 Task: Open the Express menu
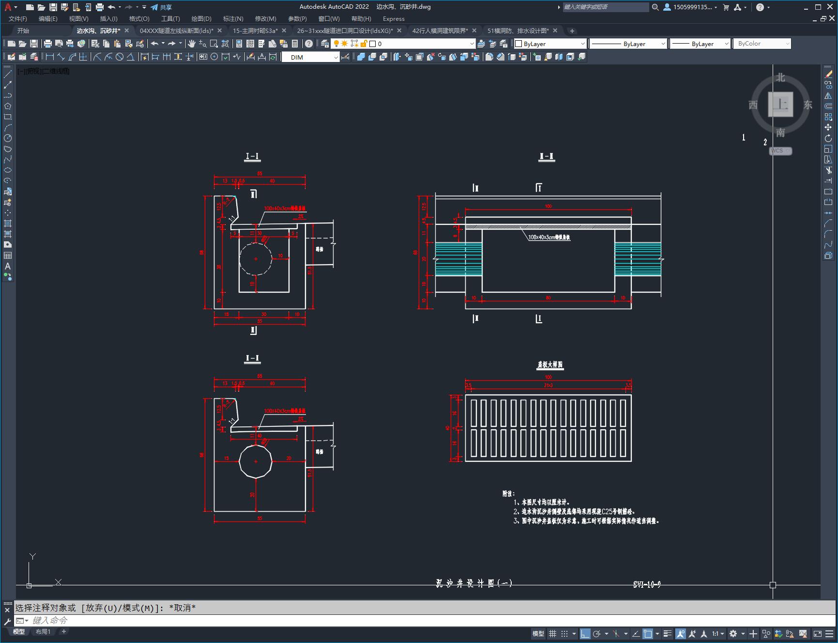point(394,18)
